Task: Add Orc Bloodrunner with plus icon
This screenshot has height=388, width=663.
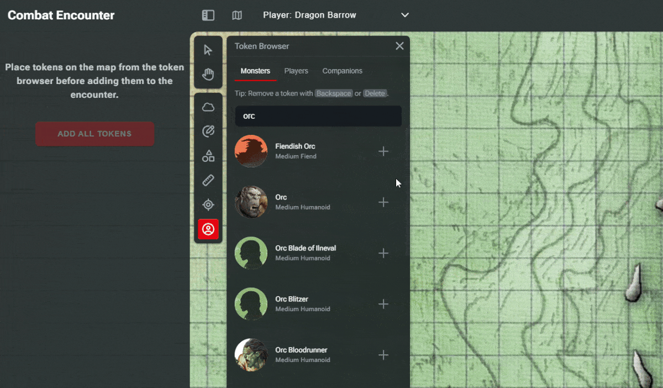Action: 383,355
